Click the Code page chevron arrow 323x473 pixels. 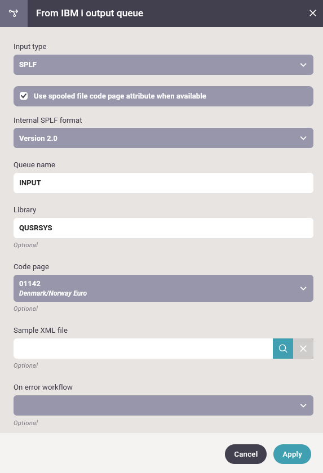[303, 288]
